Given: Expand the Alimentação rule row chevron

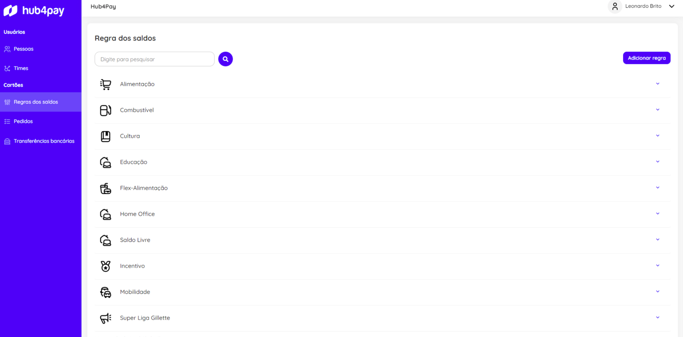Looking at the screenshot, I should (x=657, y=84).
